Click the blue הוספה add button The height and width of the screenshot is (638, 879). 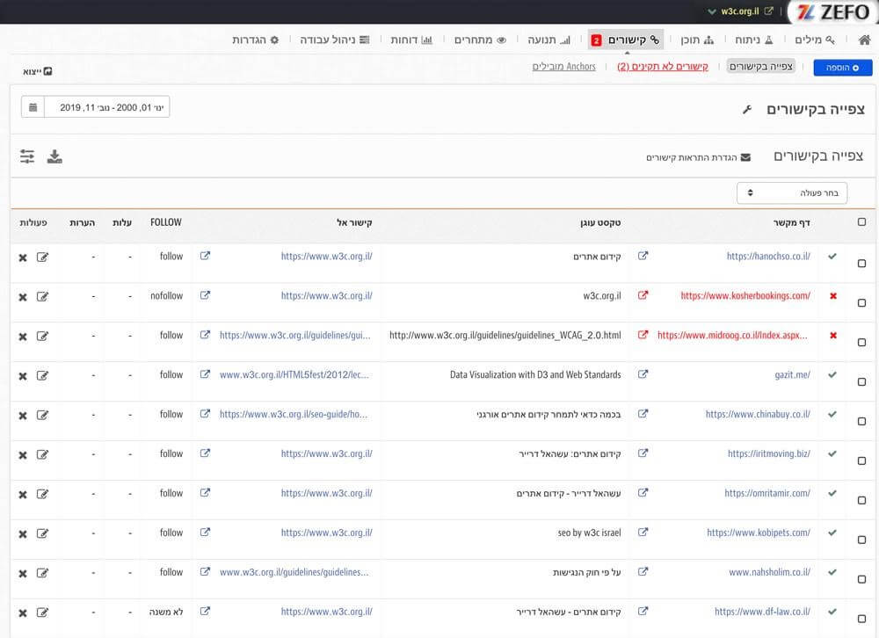[x=843, y=68]
